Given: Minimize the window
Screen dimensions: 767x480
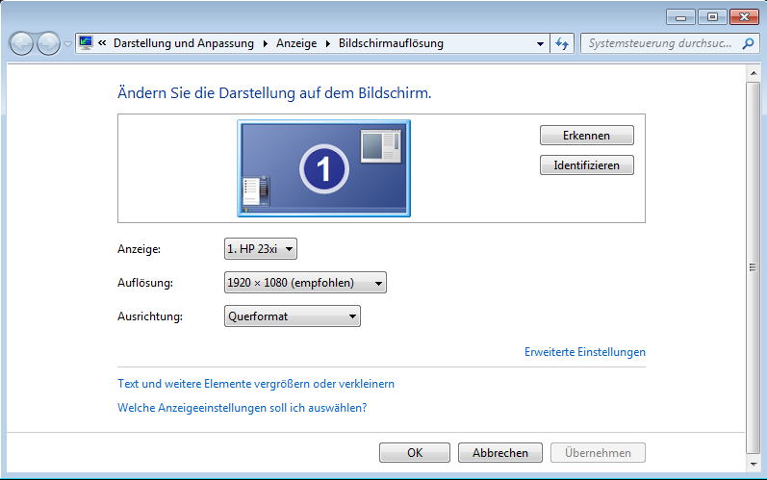Looking at the screenshot, I should 680,17.
